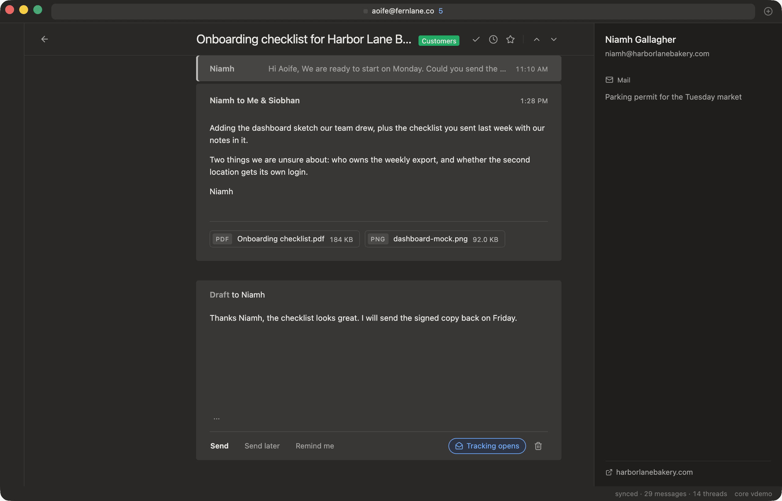Click the unread count 5 badge
Screen dimensions: 782x501
click(440, 11)
